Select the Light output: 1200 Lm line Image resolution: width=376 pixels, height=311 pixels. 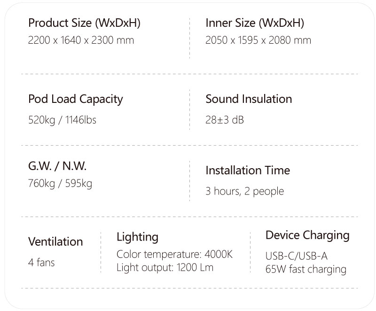164,268
